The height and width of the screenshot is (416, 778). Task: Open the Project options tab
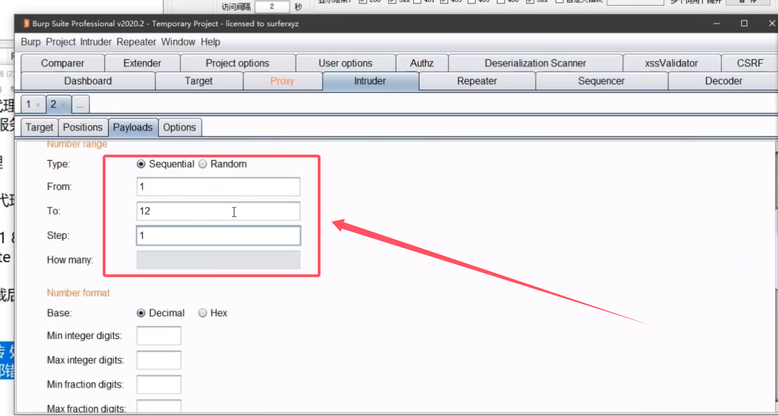click(x=237, y=63)
